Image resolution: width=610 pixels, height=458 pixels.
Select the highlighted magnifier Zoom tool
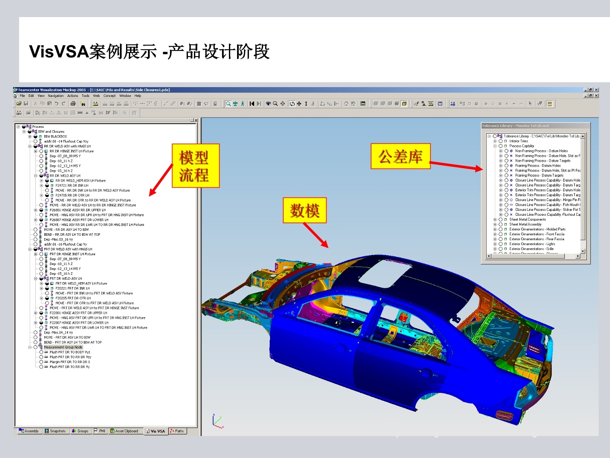[x=229, y=104]
